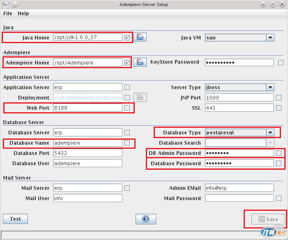Click the Database Server field
This screenshot has width=288, height=240.
[88, 132]
